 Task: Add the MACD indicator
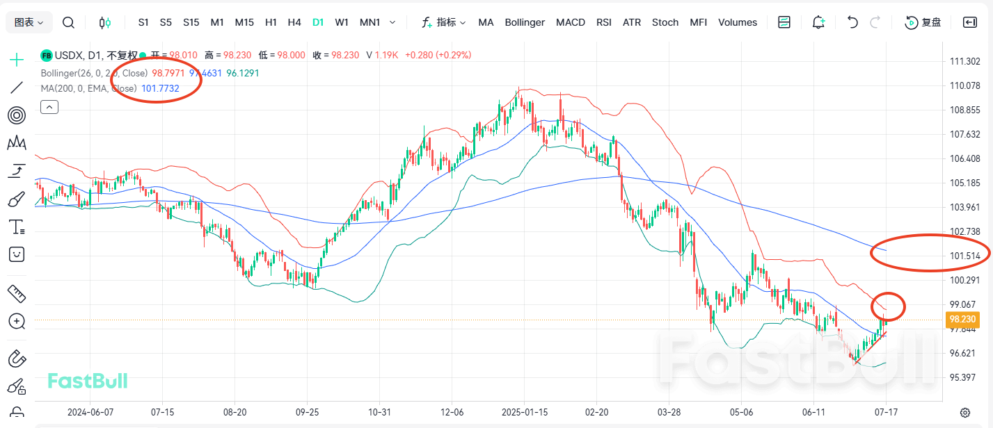[x=571, y=22]
